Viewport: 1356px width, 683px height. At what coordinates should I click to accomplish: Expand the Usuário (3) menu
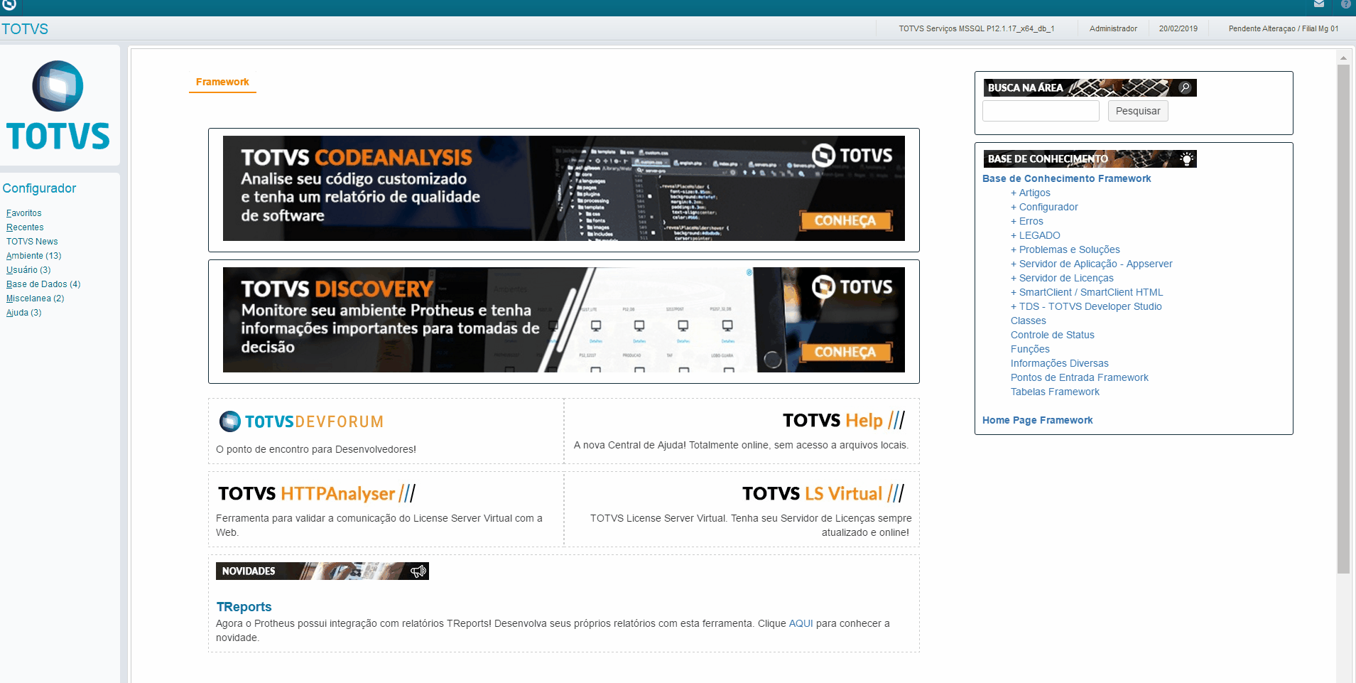28,270
